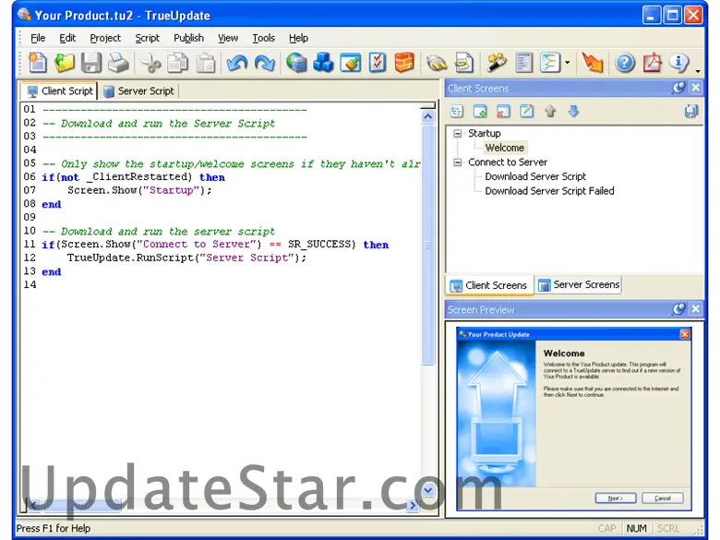This screenshot has height=540, width=720.
Task: Open the View menu
Action: pyautogui.click(x=228, y=38)
